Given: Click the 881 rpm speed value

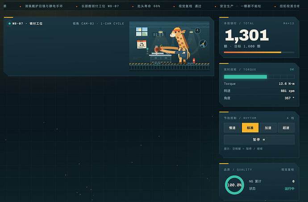Looking at the screenshot, I should click(287, 91).
